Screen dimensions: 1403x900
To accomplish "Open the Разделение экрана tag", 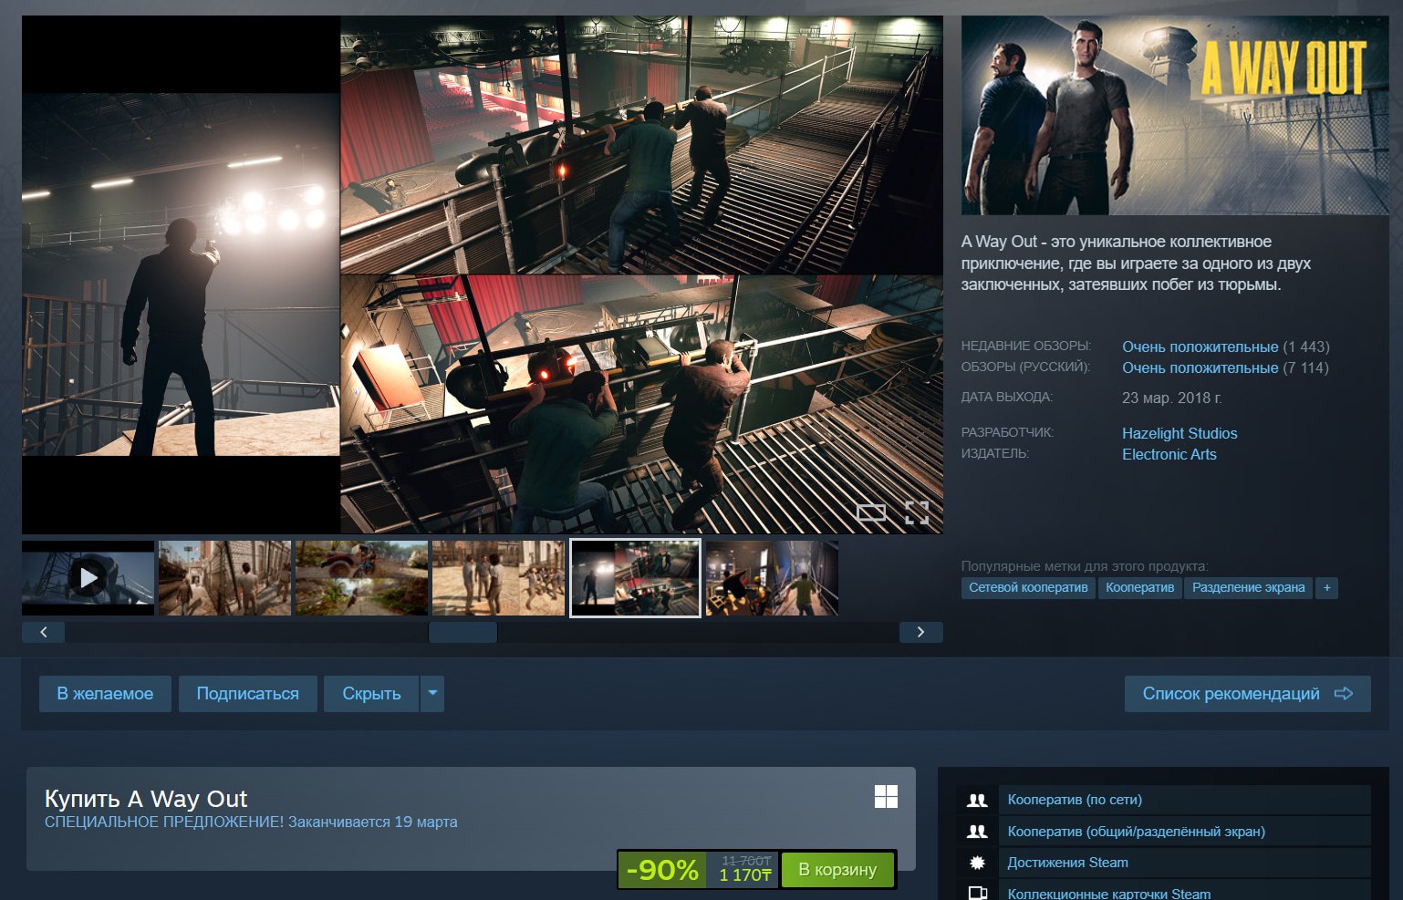I will pos(1248,588).
